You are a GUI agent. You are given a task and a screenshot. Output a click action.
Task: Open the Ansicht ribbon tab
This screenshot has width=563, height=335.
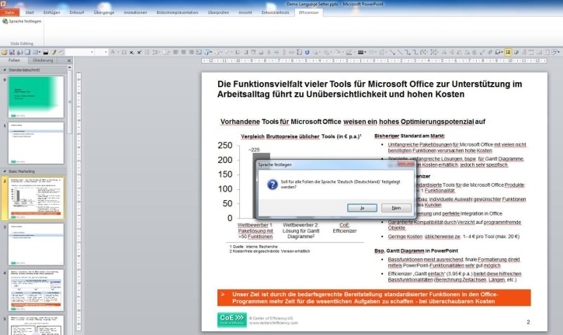click(x=245, y=12)
